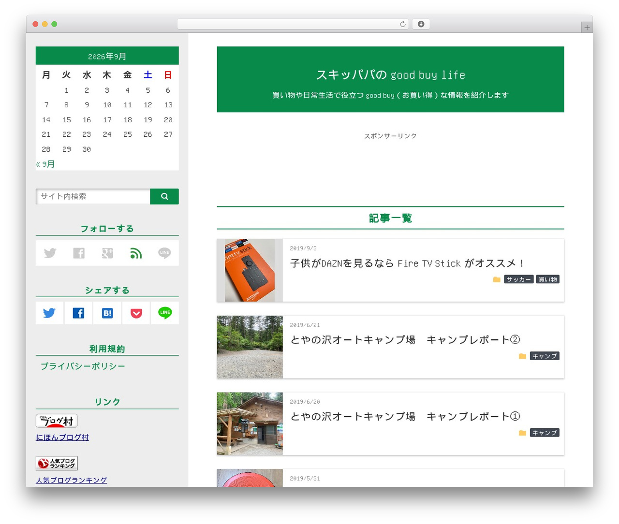Share via Hatena Bookmark B! icon

(107, 313)
